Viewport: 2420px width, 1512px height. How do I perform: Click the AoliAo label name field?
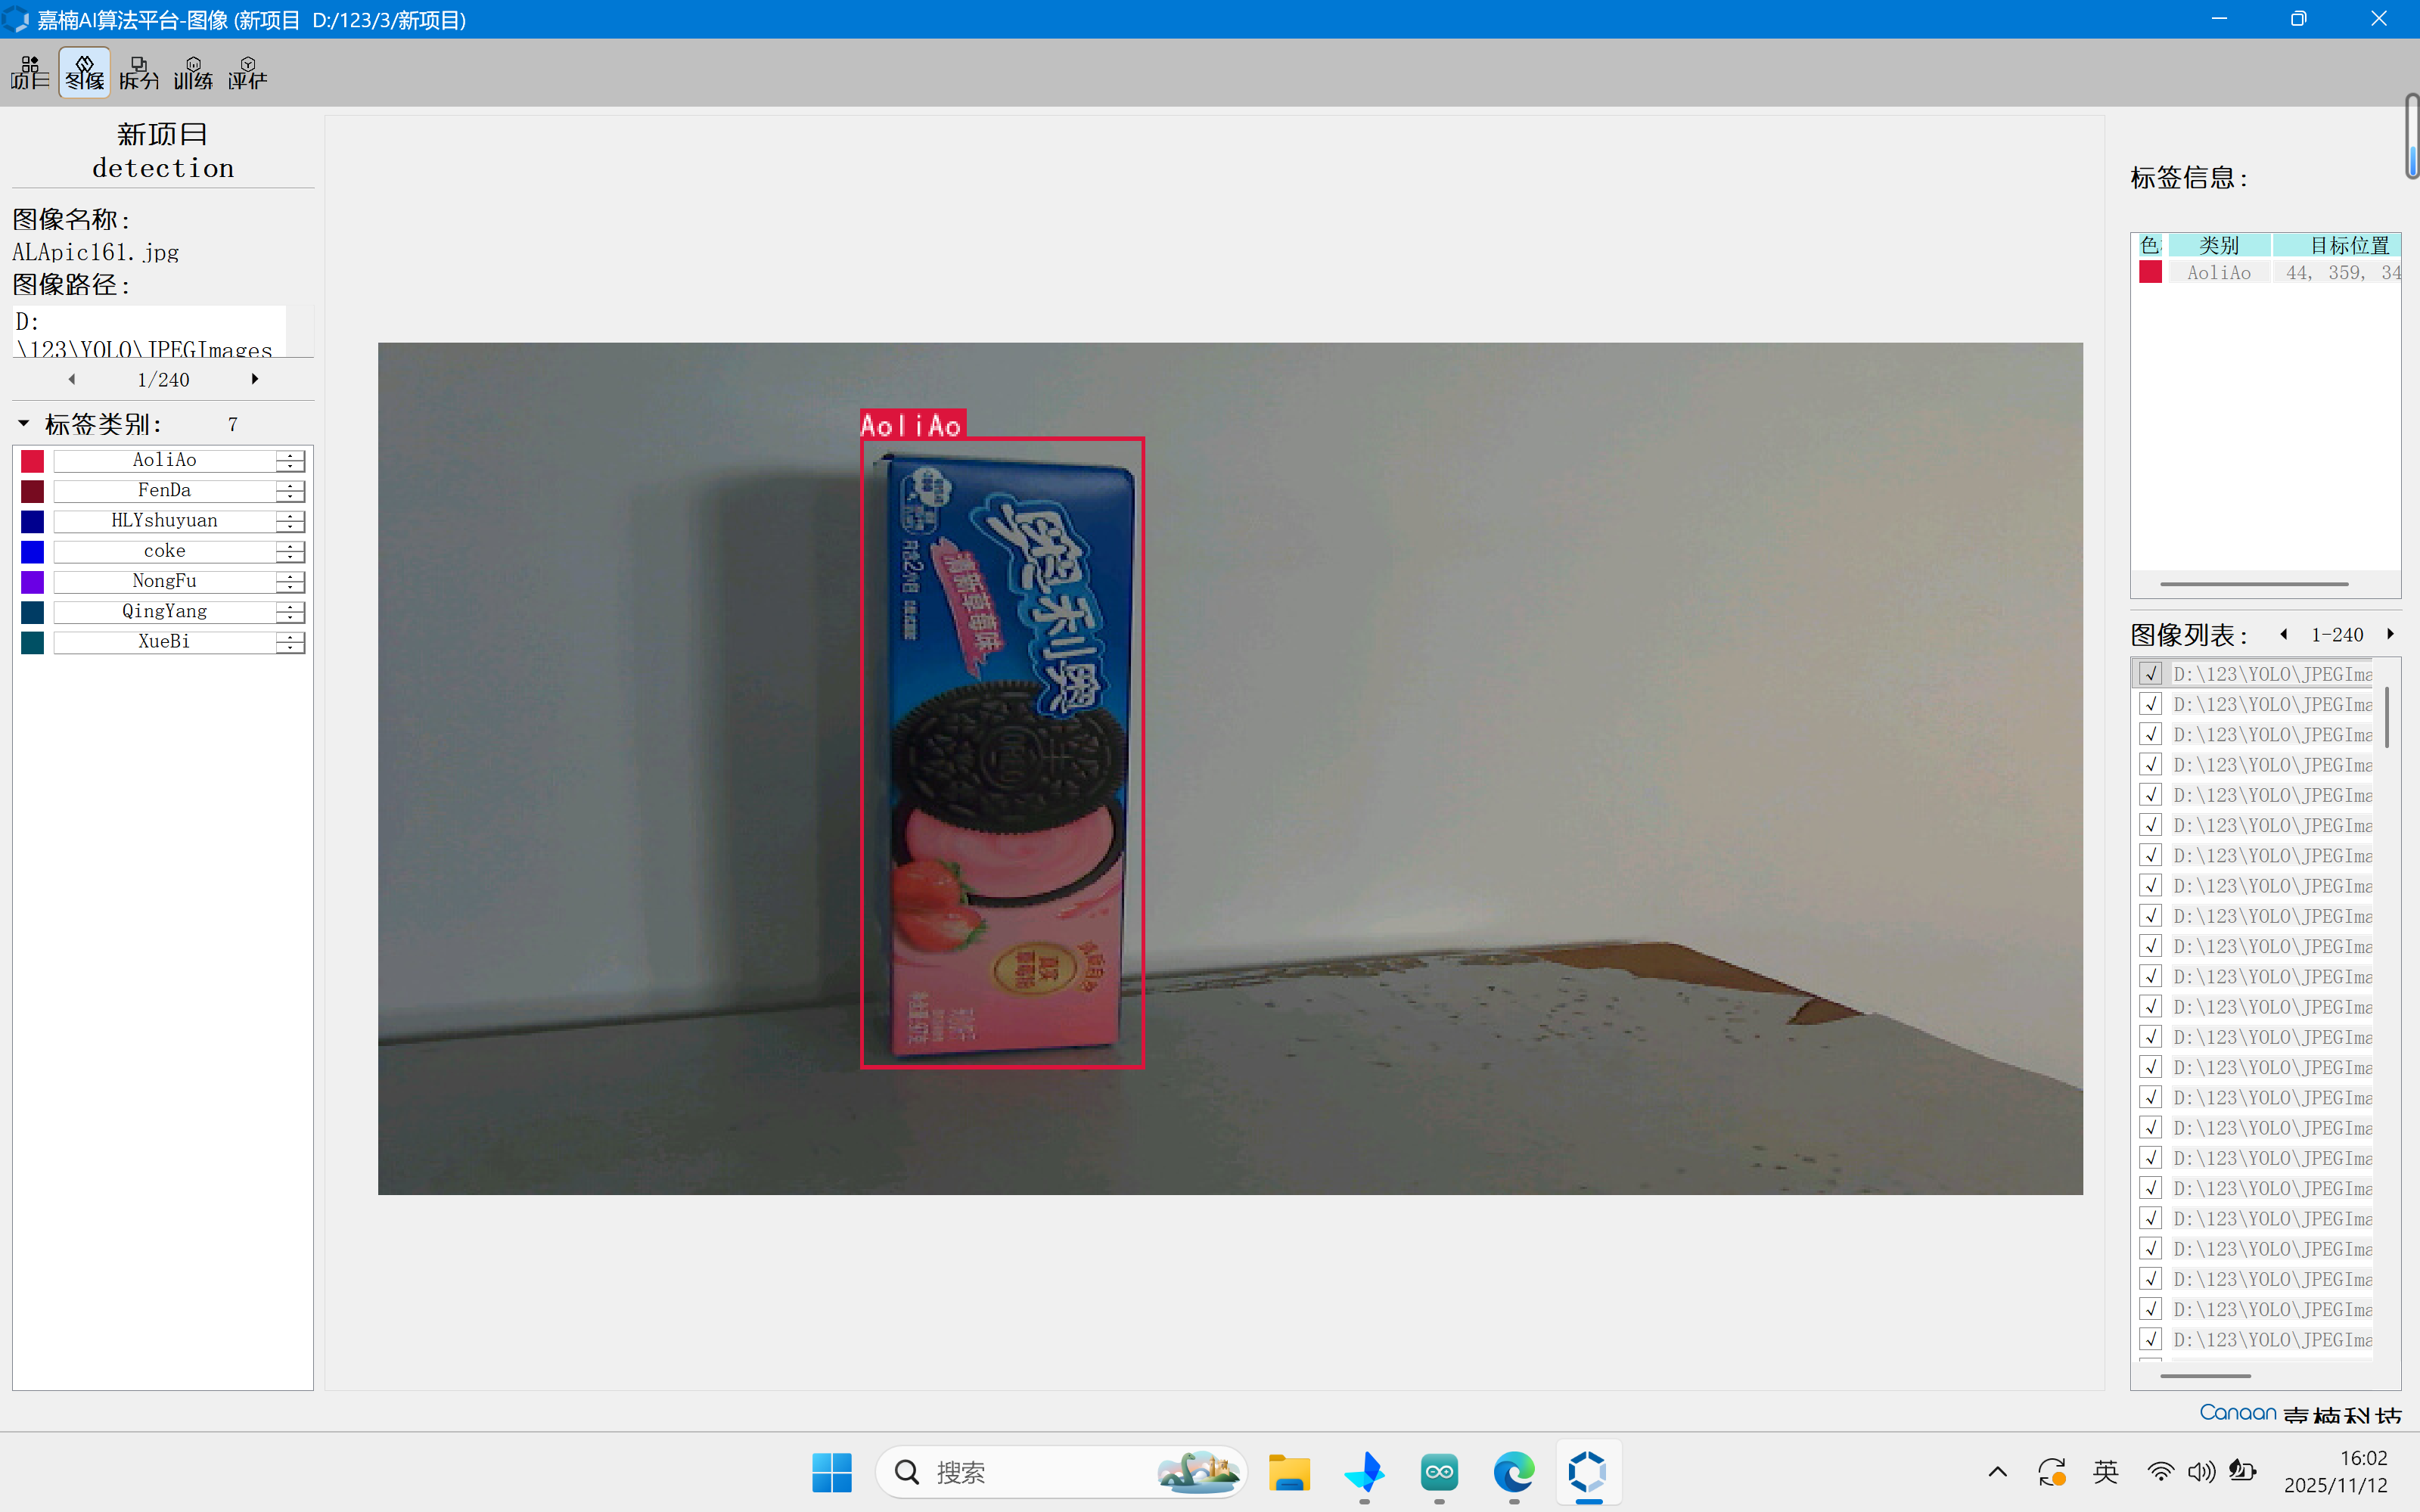pyautogui.click(x=165, y=460)
